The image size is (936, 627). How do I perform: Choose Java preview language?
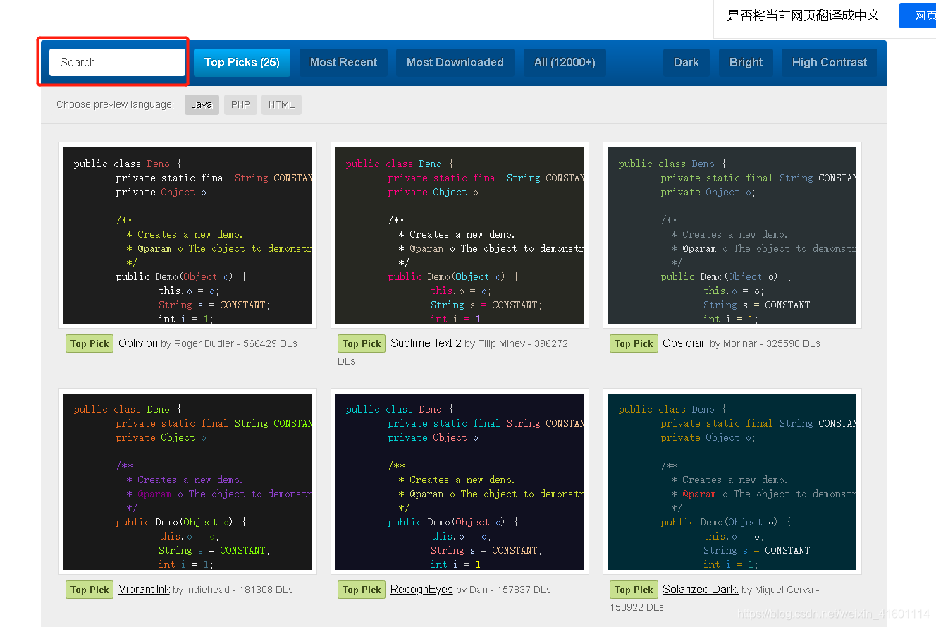202,104
